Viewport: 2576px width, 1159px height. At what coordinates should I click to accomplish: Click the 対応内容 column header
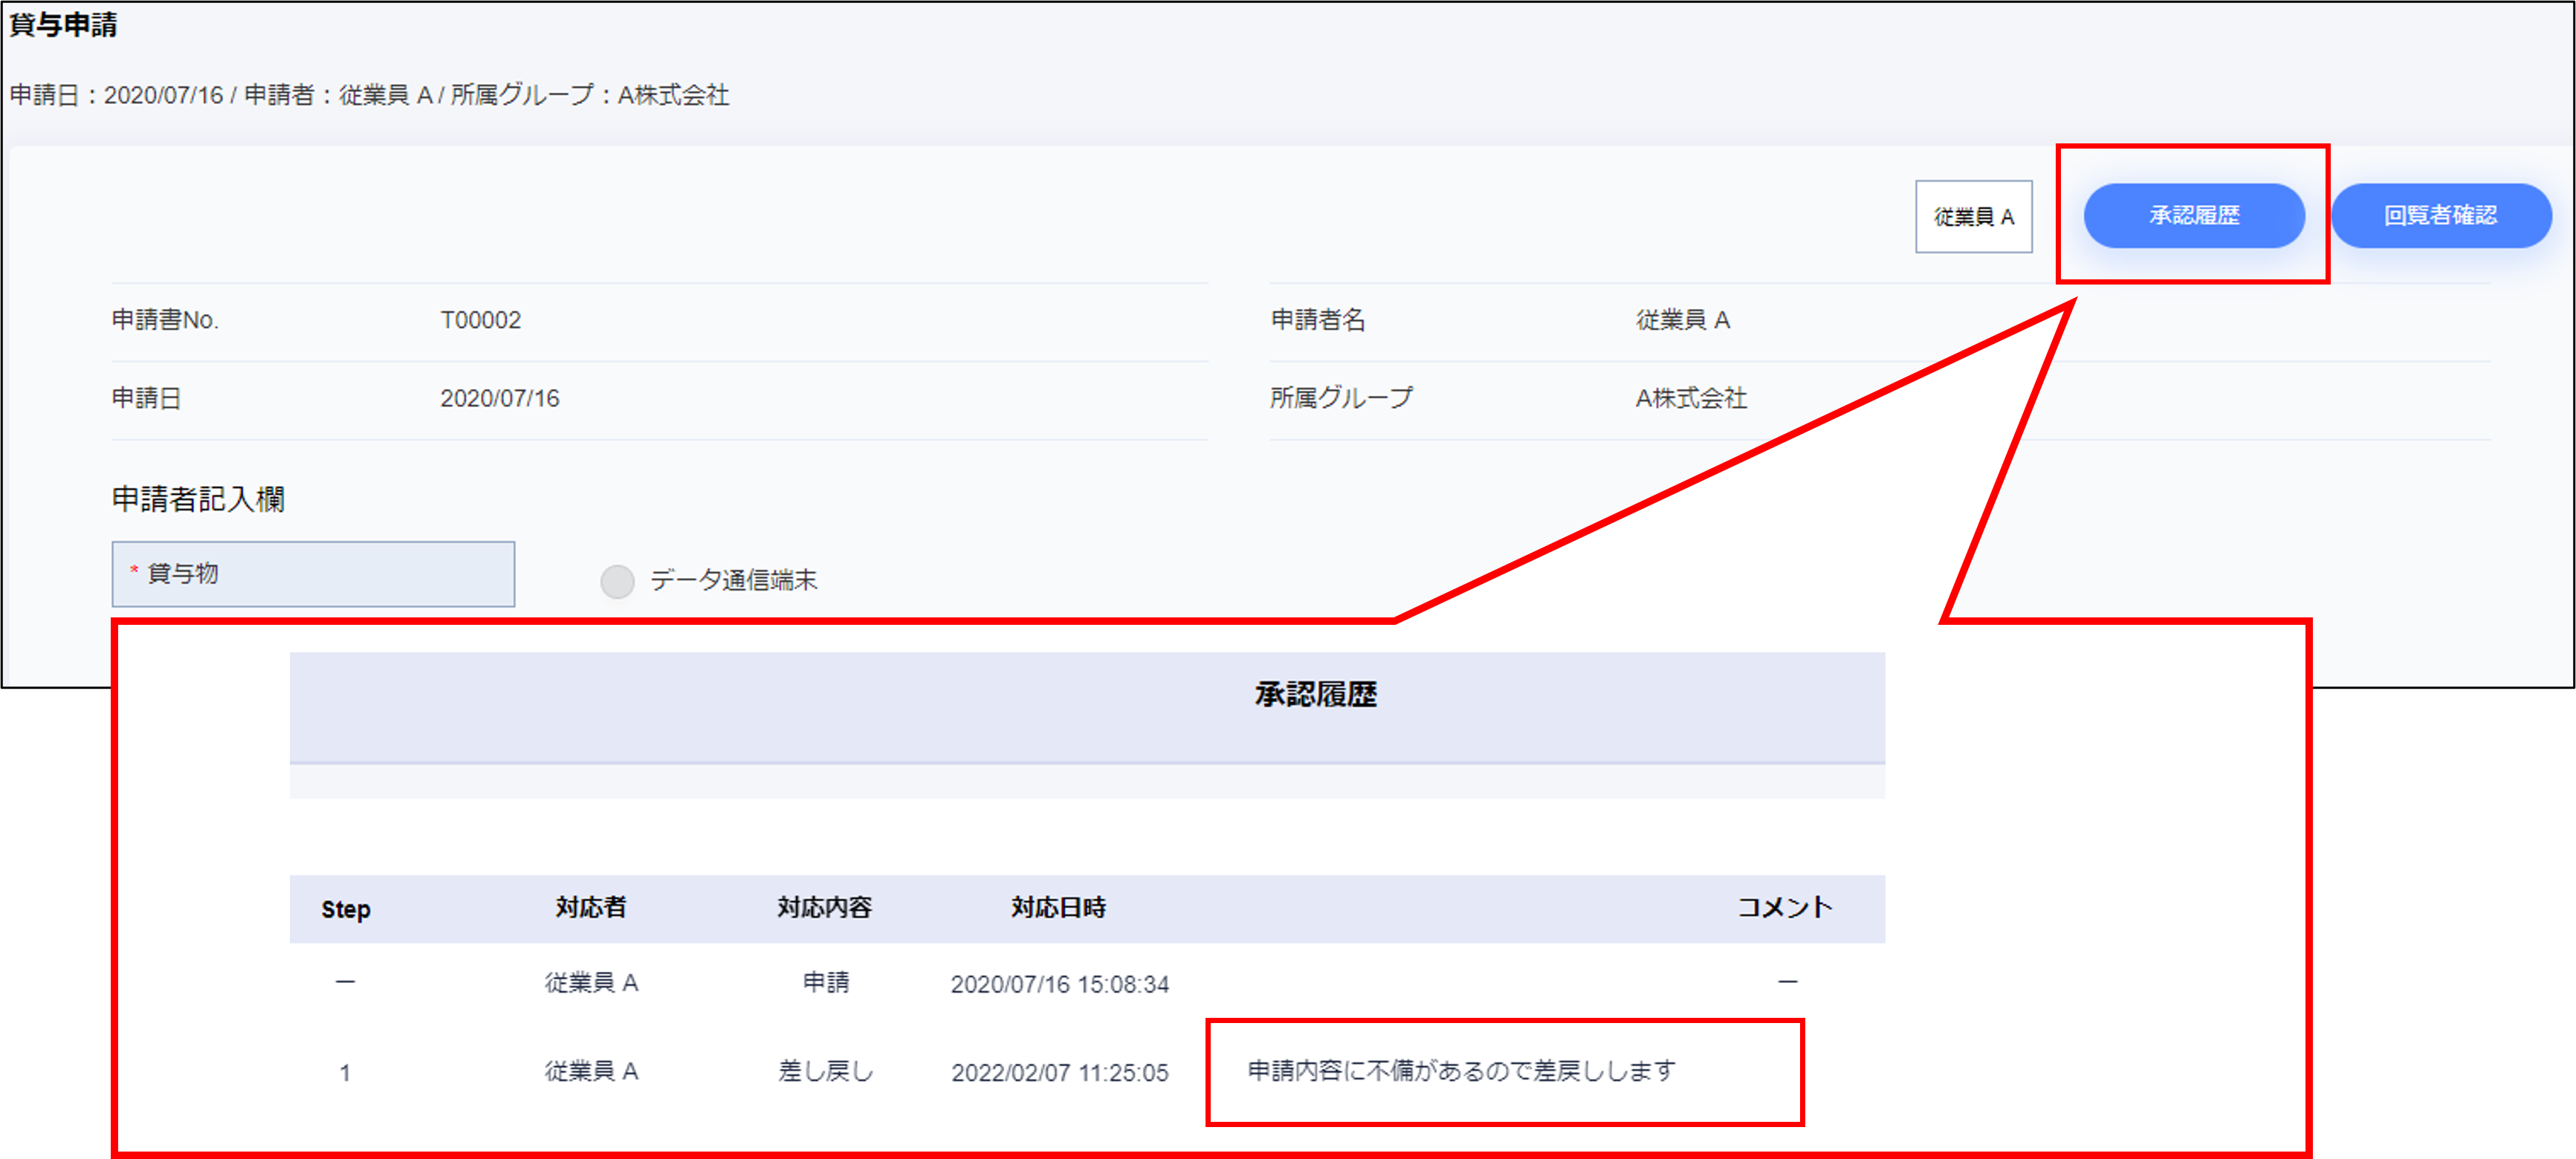[825, 907]
